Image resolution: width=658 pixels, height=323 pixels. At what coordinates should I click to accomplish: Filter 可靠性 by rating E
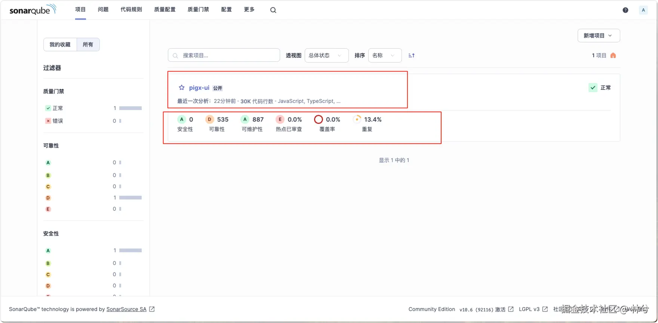[x=93, y=209]
